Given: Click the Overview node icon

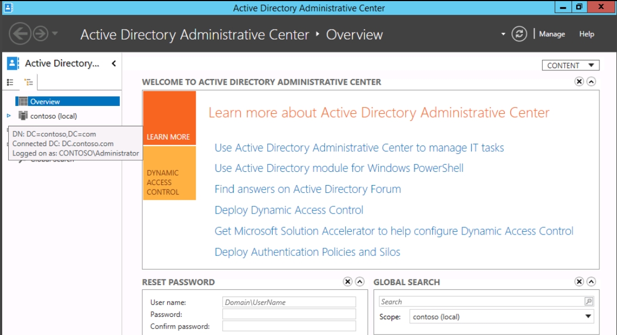Looking at the screenshot, I should (x=23, y=102).
